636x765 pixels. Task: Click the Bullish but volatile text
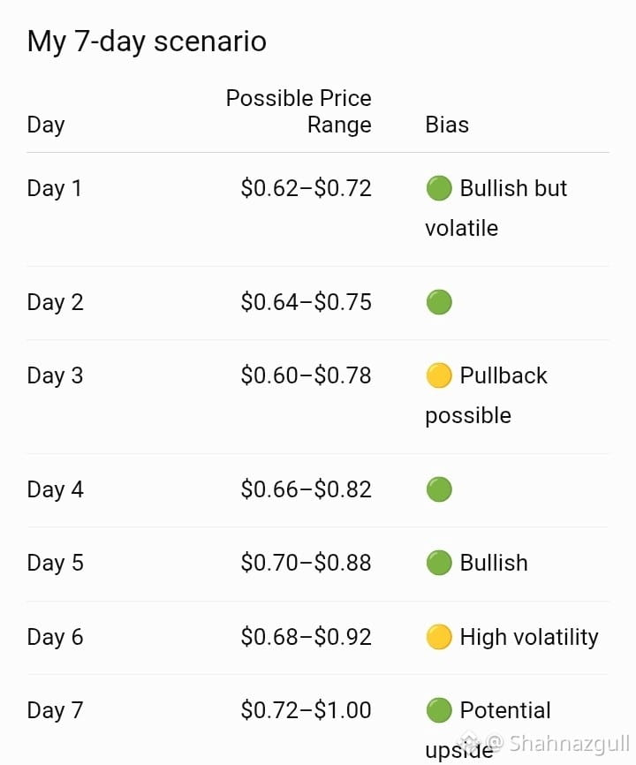pyautogui.click(x=496, y=208)
